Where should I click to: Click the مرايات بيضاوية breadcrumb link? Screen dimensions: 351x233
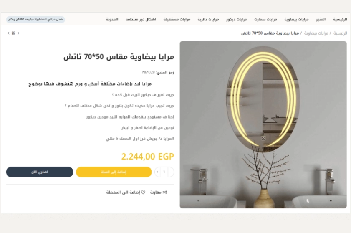(x=316, y=33)
